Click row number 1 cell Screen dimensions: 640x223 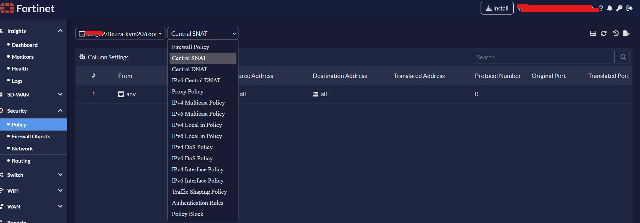[x=94, y=94]
